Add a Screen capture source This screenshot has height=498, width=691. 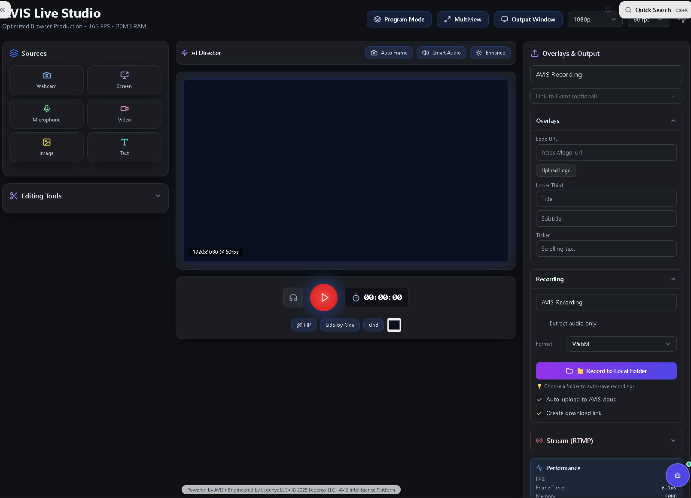pyautogui.click(x=124, y=80)
